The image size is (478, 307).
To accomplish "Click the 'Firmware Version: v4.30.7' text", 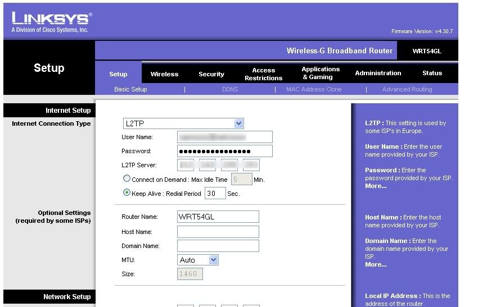I will click(422, 31).
